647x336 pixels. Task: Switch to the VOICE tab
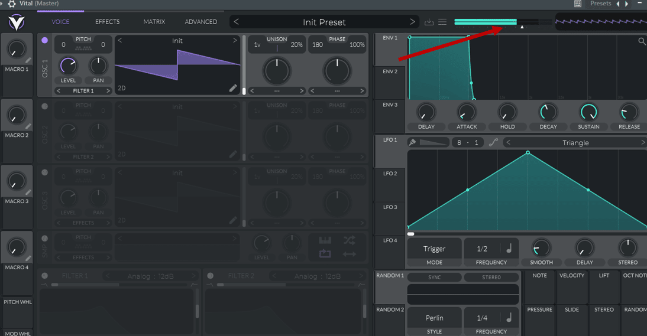(60, 22)
